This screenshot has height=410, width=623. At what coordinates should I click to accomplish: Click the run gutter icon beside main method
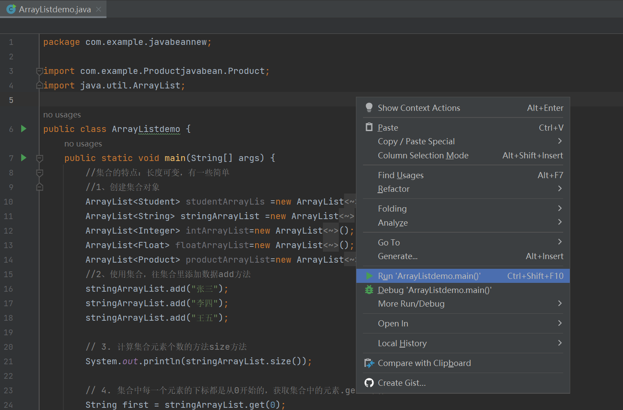point(24,158)
